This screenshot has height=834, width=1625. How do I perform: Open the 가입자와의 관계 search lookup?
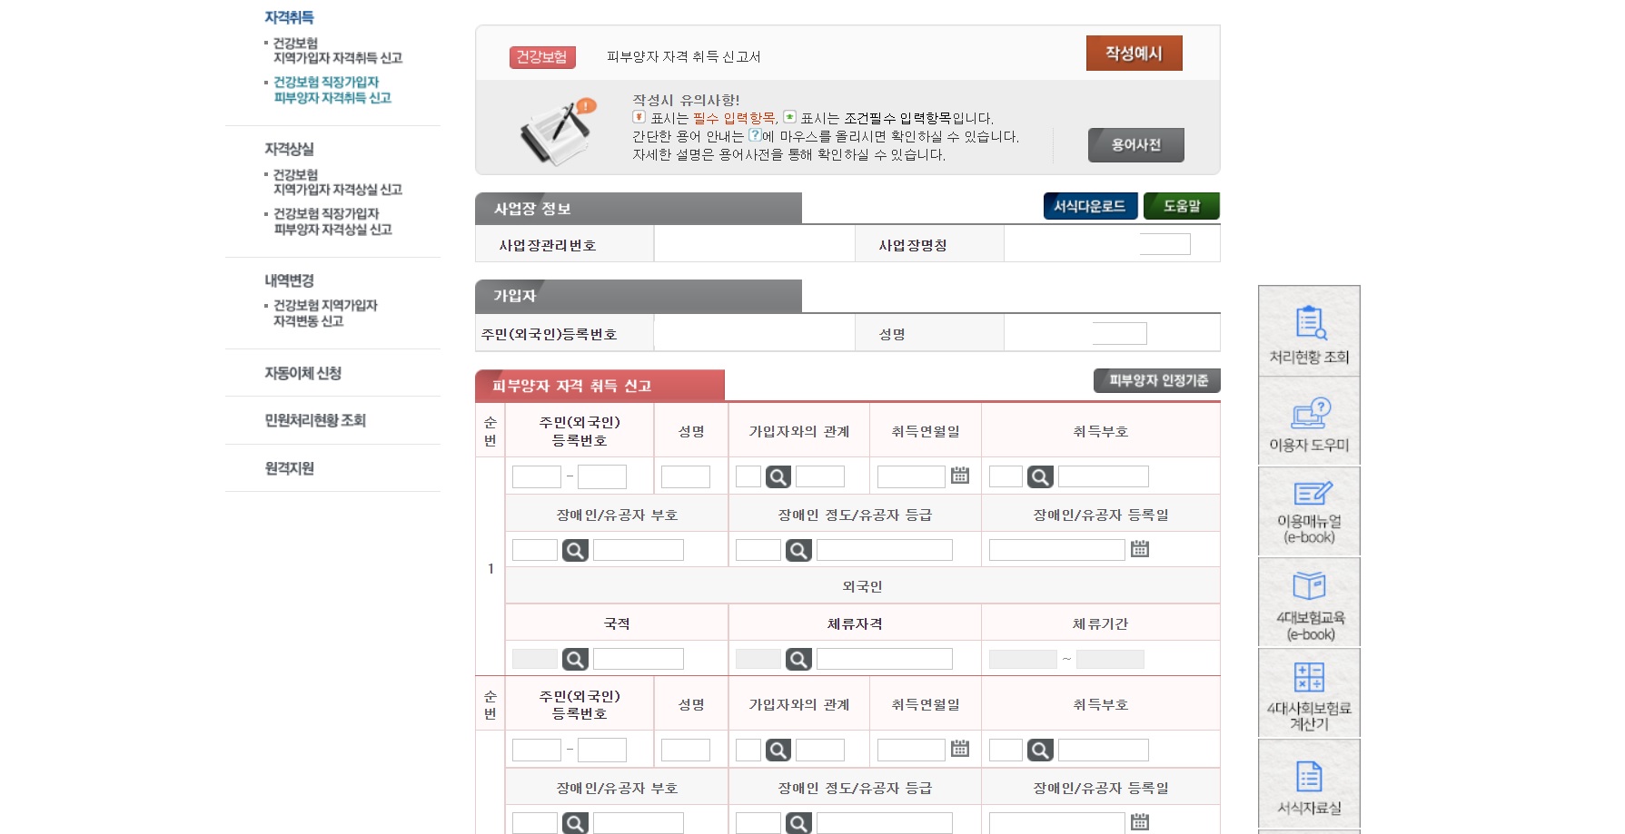click(x=777, y=476)
